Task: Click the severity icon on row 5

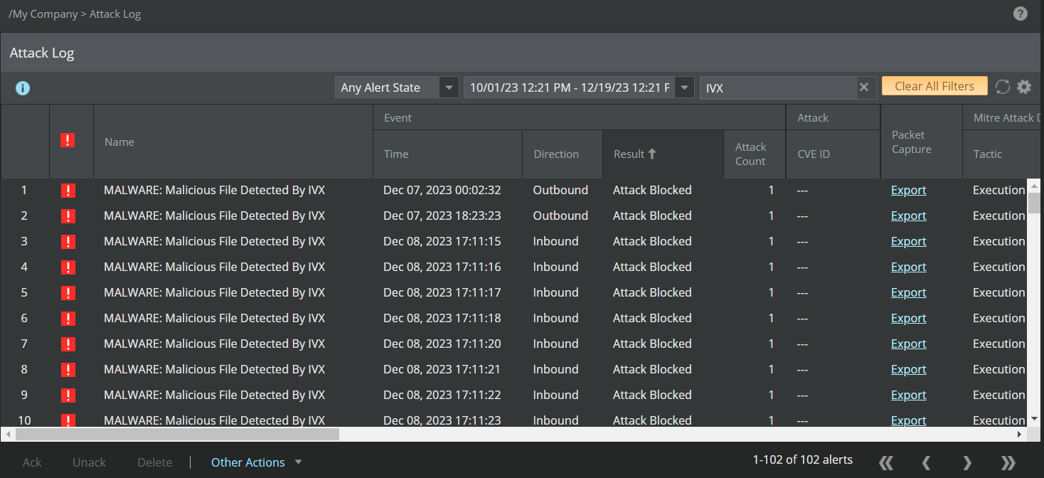Action: (x=68, y=292)
